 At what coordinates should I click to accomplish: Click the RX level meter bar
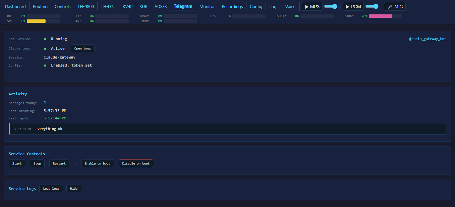pyautogui.click(x=44, y=16)
